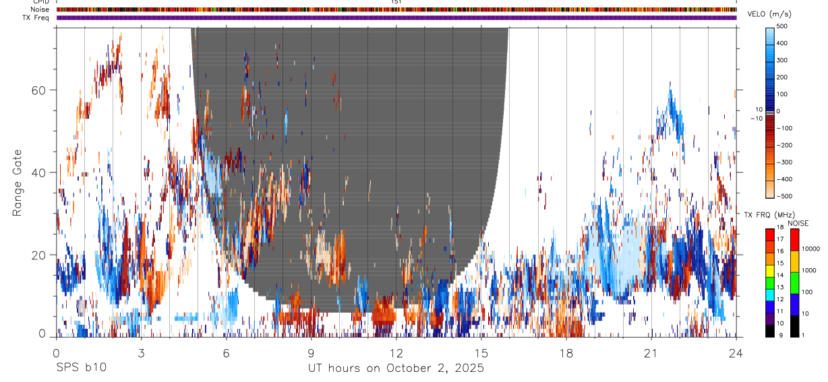Click the yellow segment of the TX FRQ color bar

[770, 272]
